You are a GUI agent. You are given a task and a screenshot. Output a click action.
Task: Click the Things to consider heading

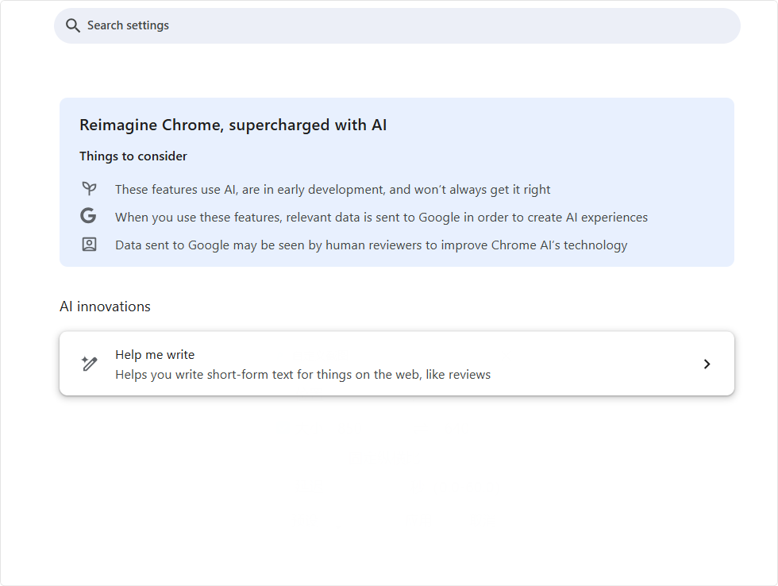(x=133, y=156)
